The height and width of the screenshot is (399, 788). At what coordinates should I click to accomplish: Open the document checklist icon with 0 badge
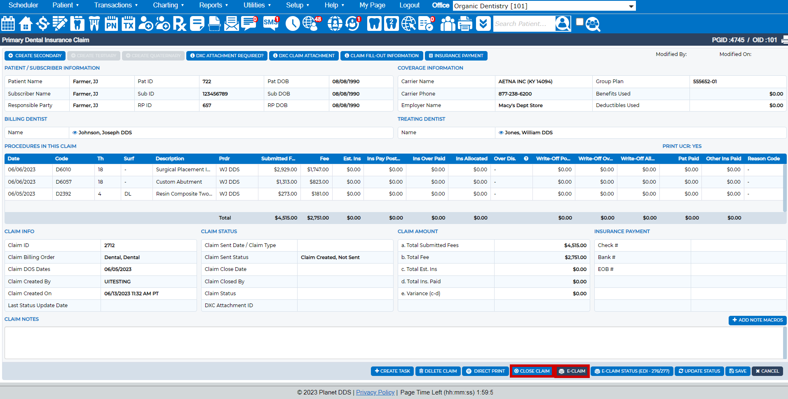pyautogui.click(x=426, y=23)
